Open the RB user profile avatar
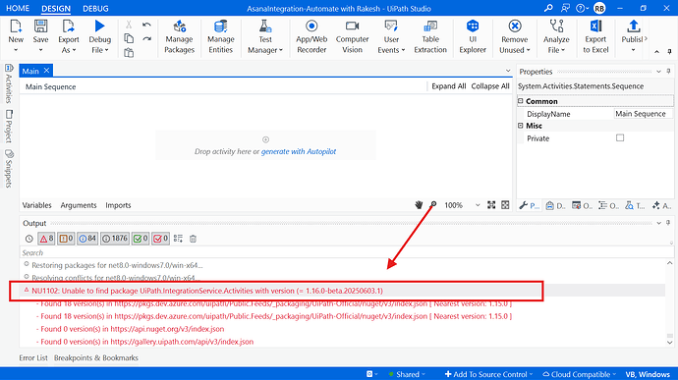Image resolution: width=678 pixels, height=380 pixels. (x=599, y=8)
